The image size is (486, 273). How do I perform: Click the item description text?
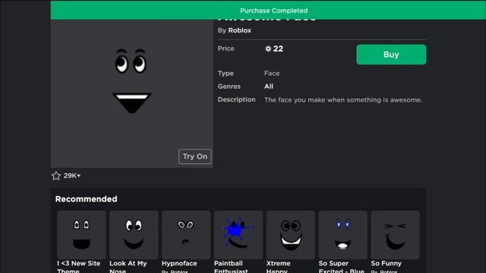pos(343,100)
